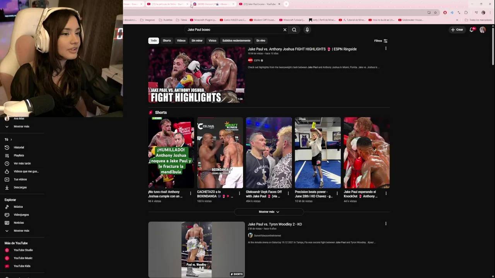The width and height of the screenshot is (495, 278).
Task: Clear the search box with the X icon
Action: [285, 30]
